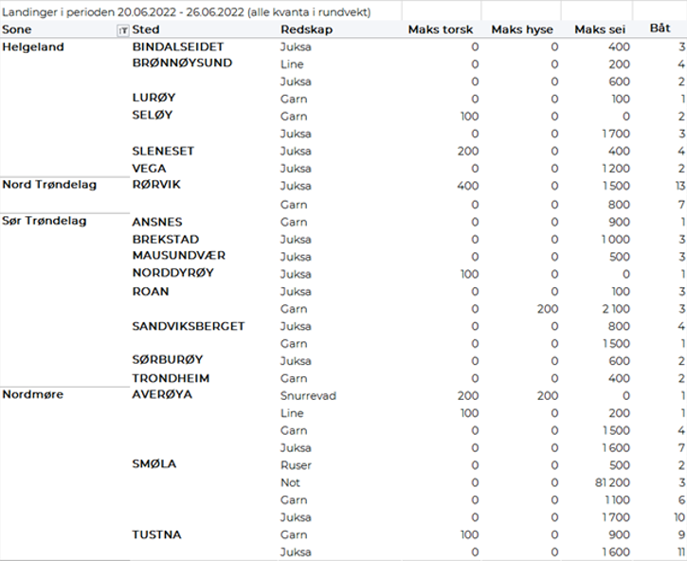This screenshot has width=687, height=561.
Task: Click the TRONDHEIM place cell
Action: (x=171, y=378)
